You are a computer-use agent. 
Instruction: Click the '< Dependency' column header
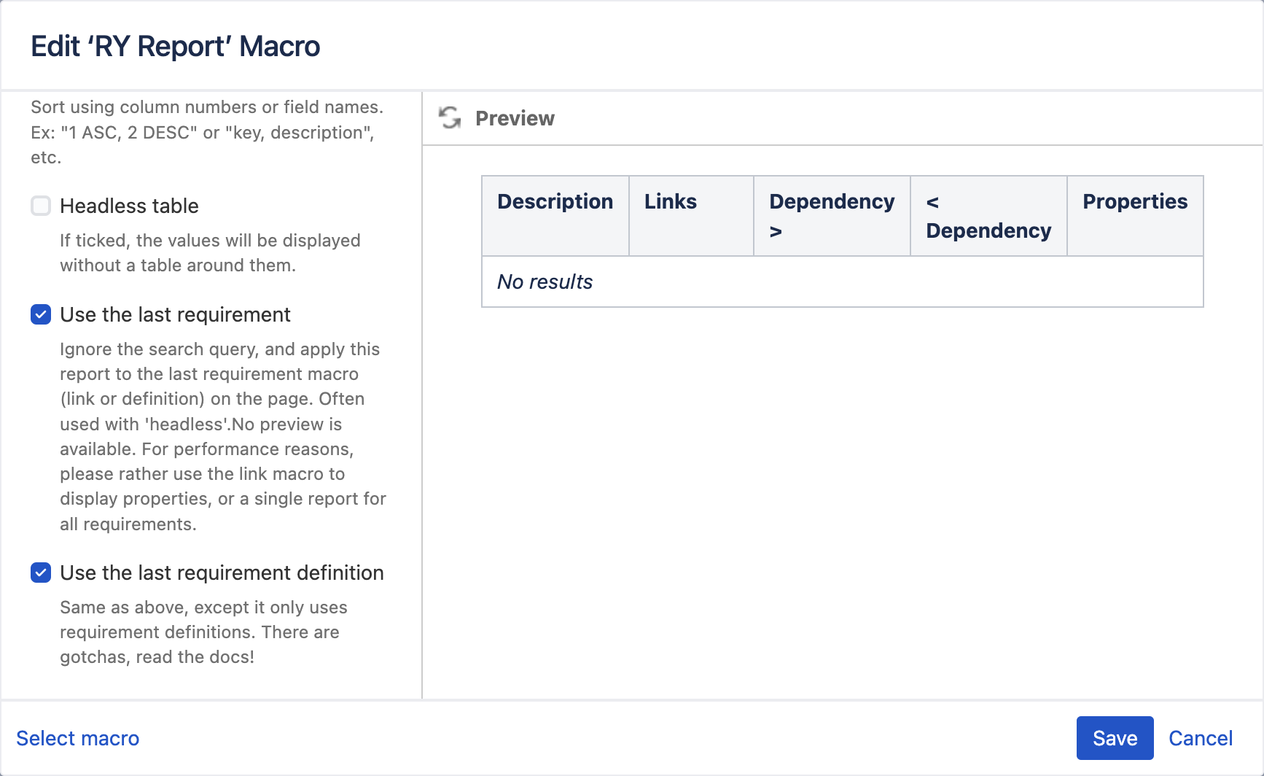(x=988, y=216)
